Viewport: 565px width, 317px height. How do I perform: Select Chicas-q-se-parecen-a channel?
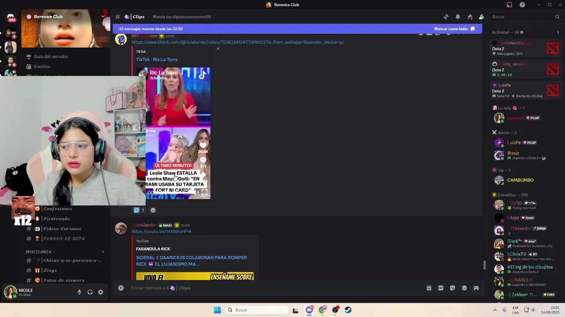66,261
